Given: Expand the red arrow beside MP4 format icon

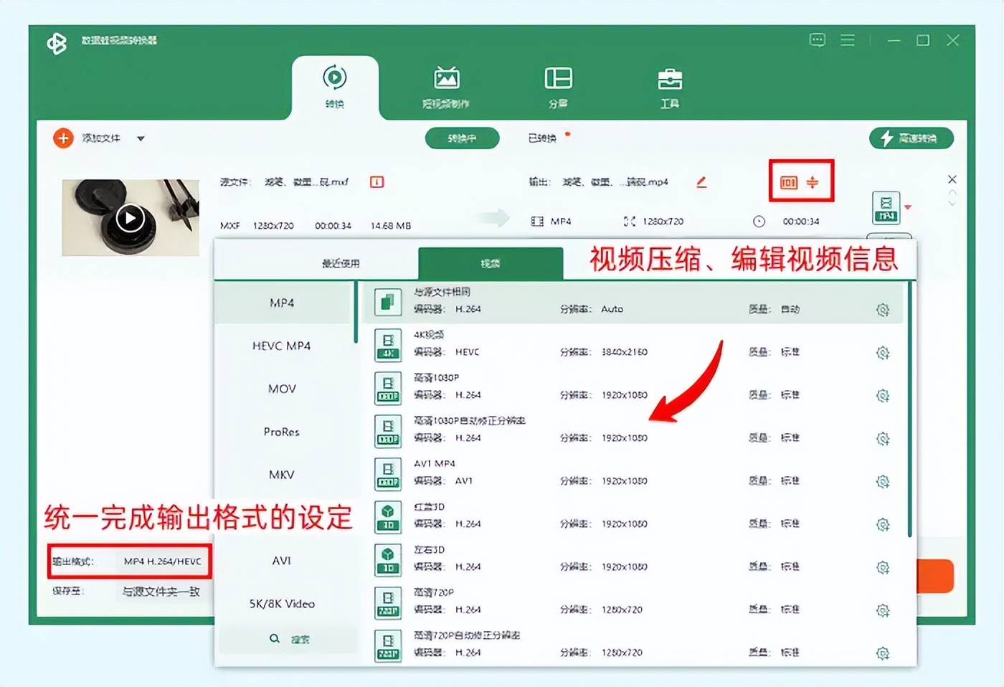Looking at the screenshot, I should click(908, 207).
